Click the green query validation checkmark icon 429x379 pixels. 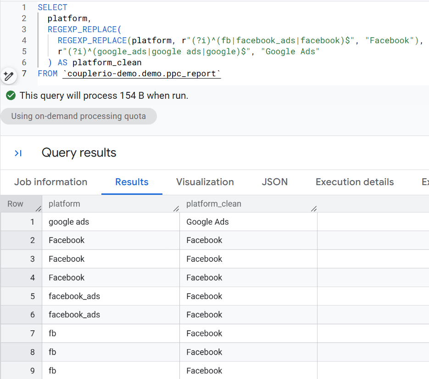tap(11, 96)
